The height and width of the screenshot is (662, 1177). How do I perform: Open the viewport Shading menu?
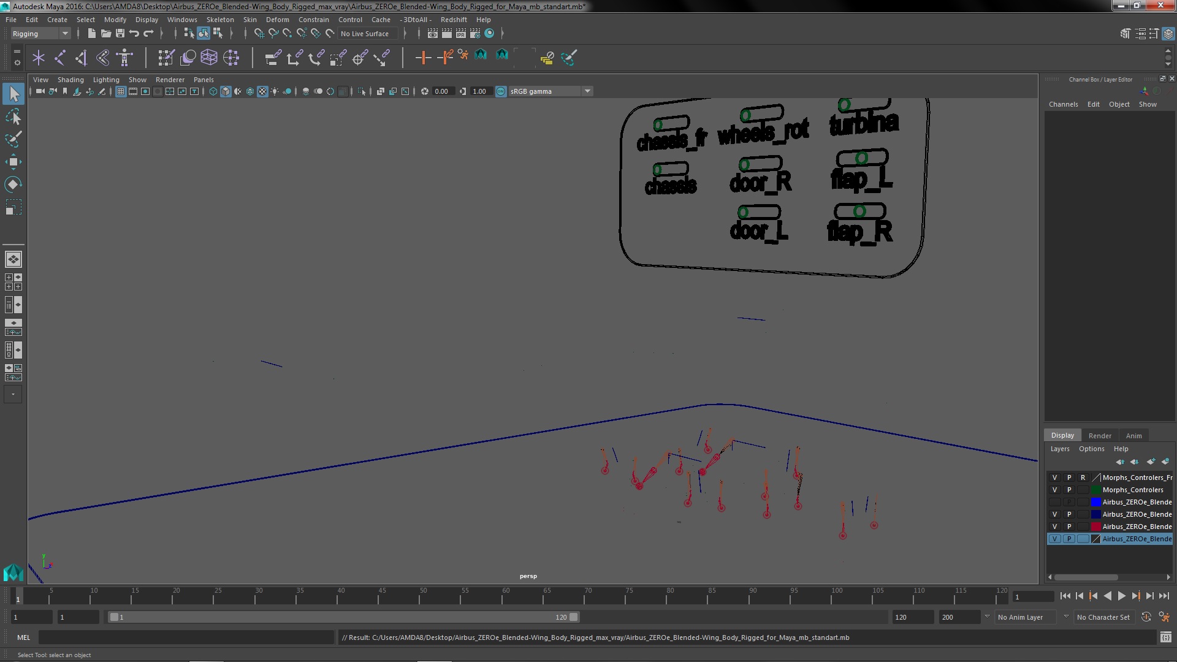click(70, 80)
